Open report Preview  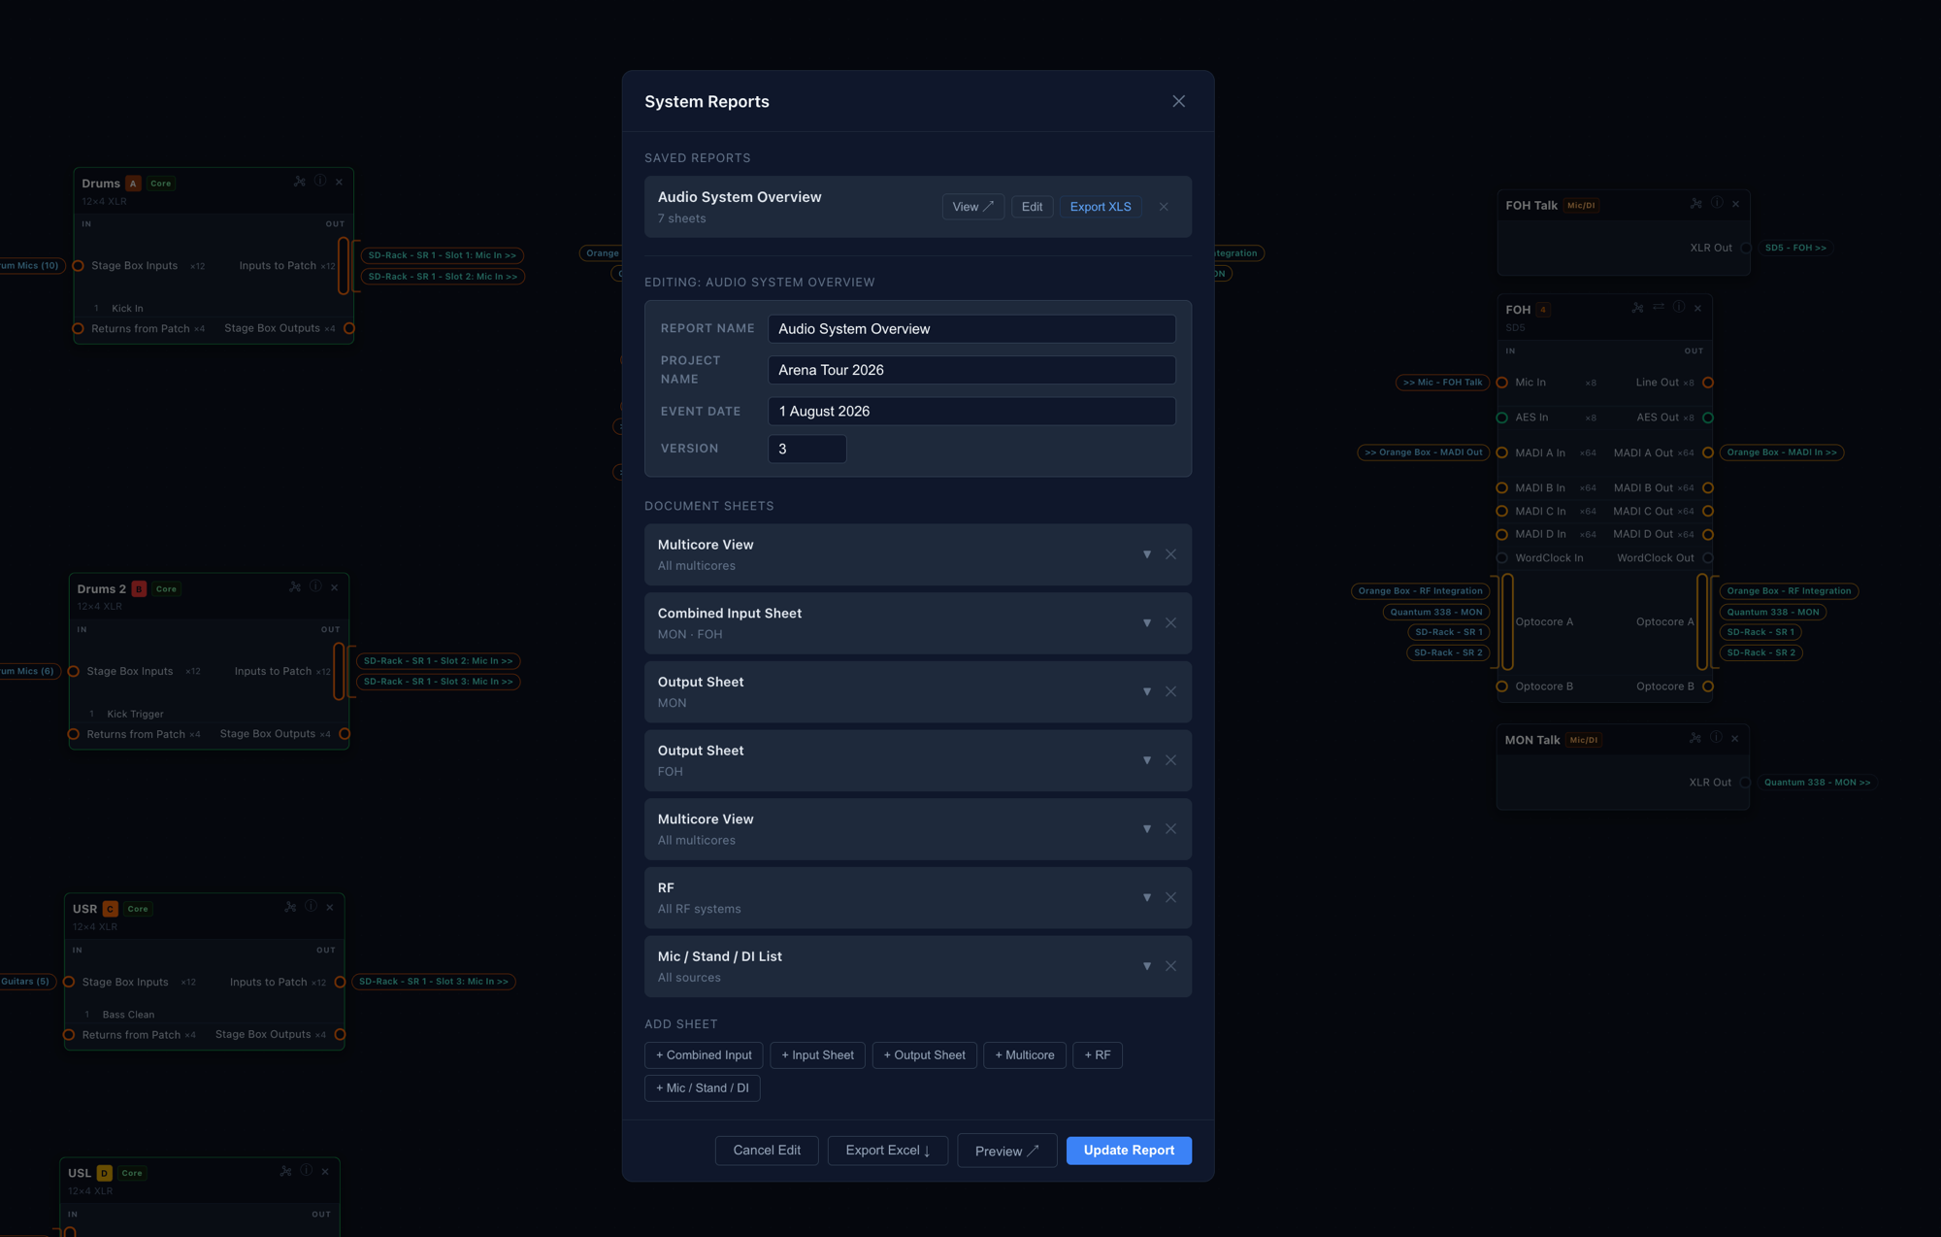pos(1006,1151)
